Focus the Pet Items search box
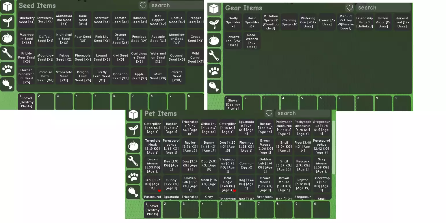This screenshot has height=223, width=446. point(302,113)
